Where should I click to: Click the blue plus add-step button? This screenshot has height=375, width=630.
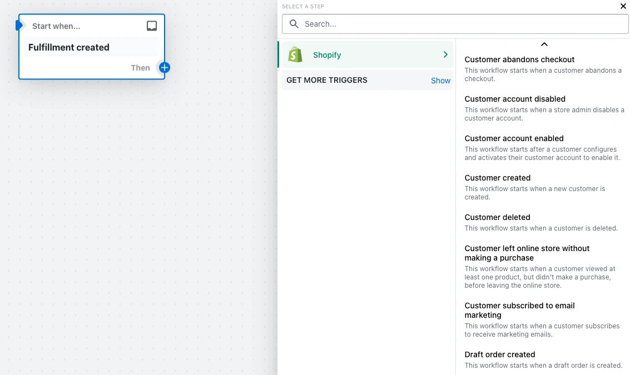[164, 68]
